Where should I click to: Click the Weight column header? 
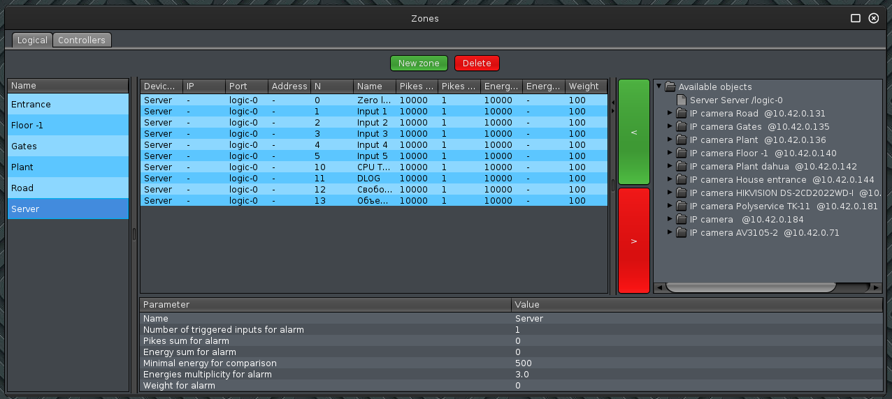[584, 86]
